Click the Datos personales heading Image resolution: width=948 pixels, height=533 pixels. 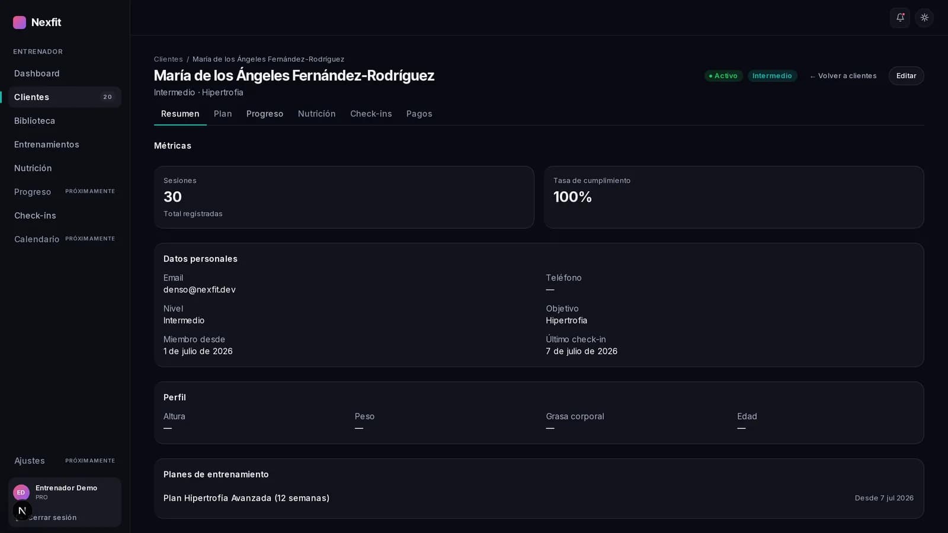click(200, 259)
